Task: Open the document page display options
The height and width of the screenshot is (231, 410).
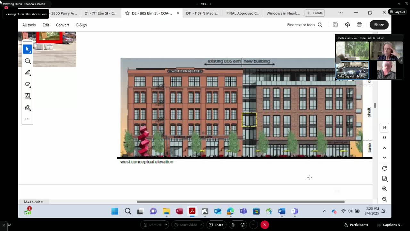Action: [384, 178]
